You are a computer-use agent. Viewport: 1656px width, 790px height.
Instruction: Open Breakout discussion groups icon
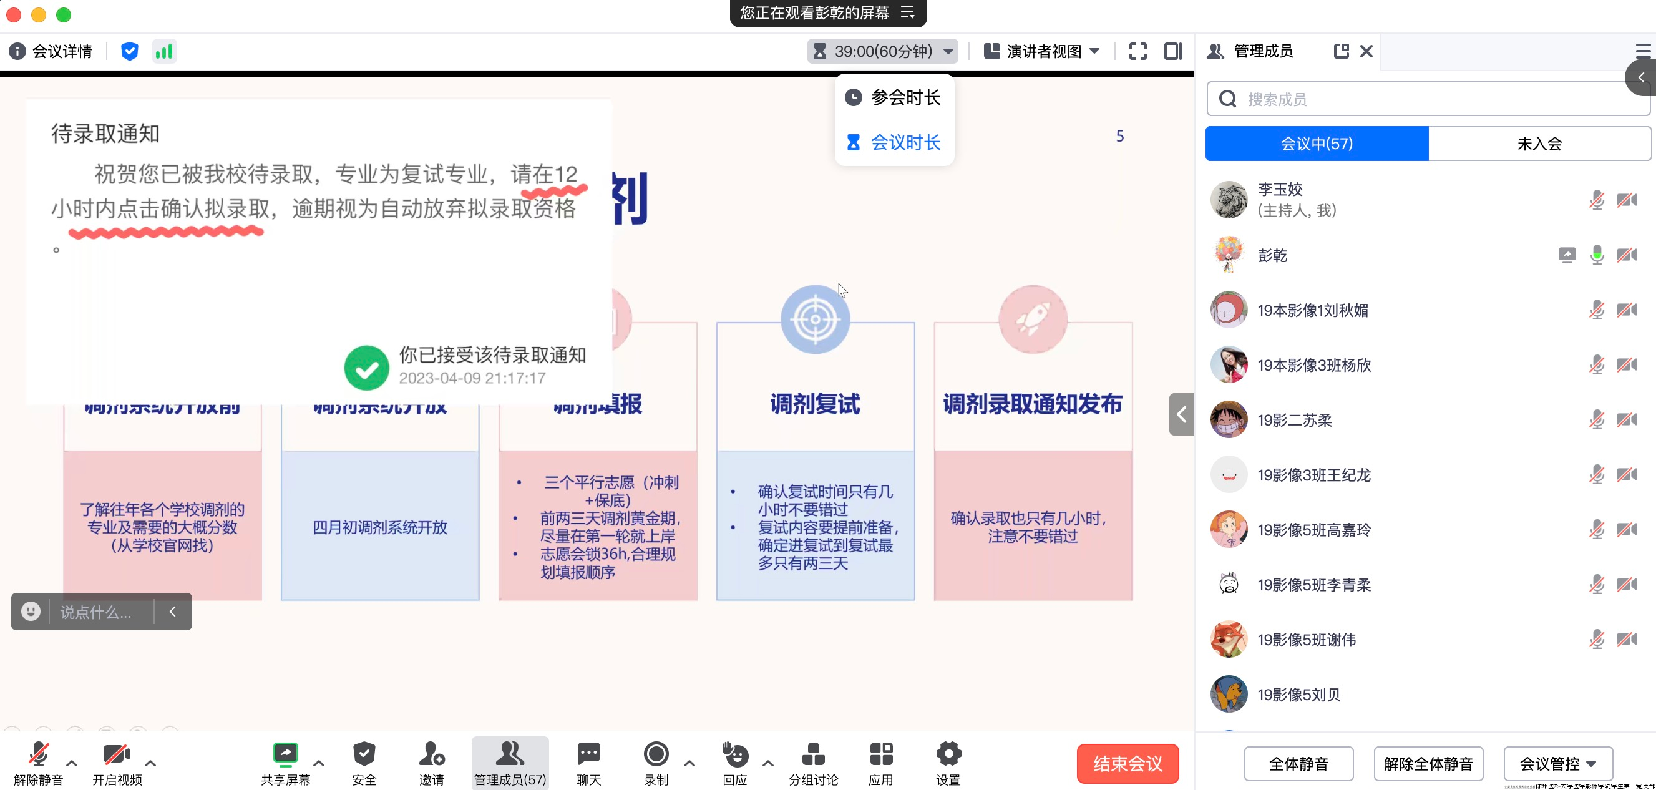pyautogui.click(x=813, y=754)
